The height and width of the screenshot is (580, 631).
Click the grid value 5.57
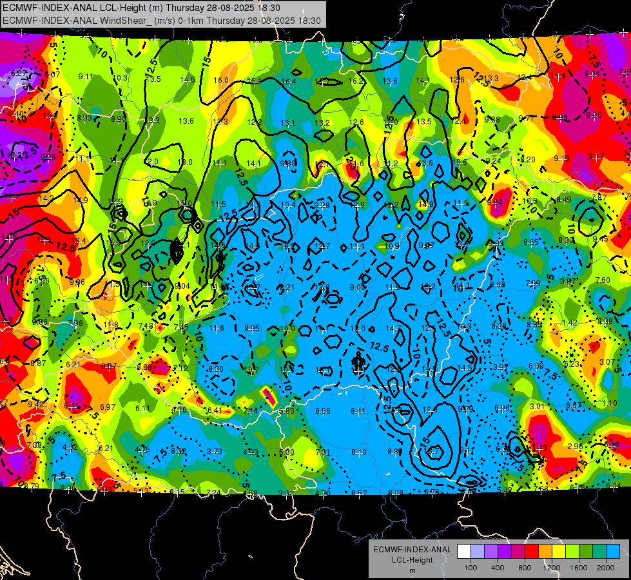109,366
